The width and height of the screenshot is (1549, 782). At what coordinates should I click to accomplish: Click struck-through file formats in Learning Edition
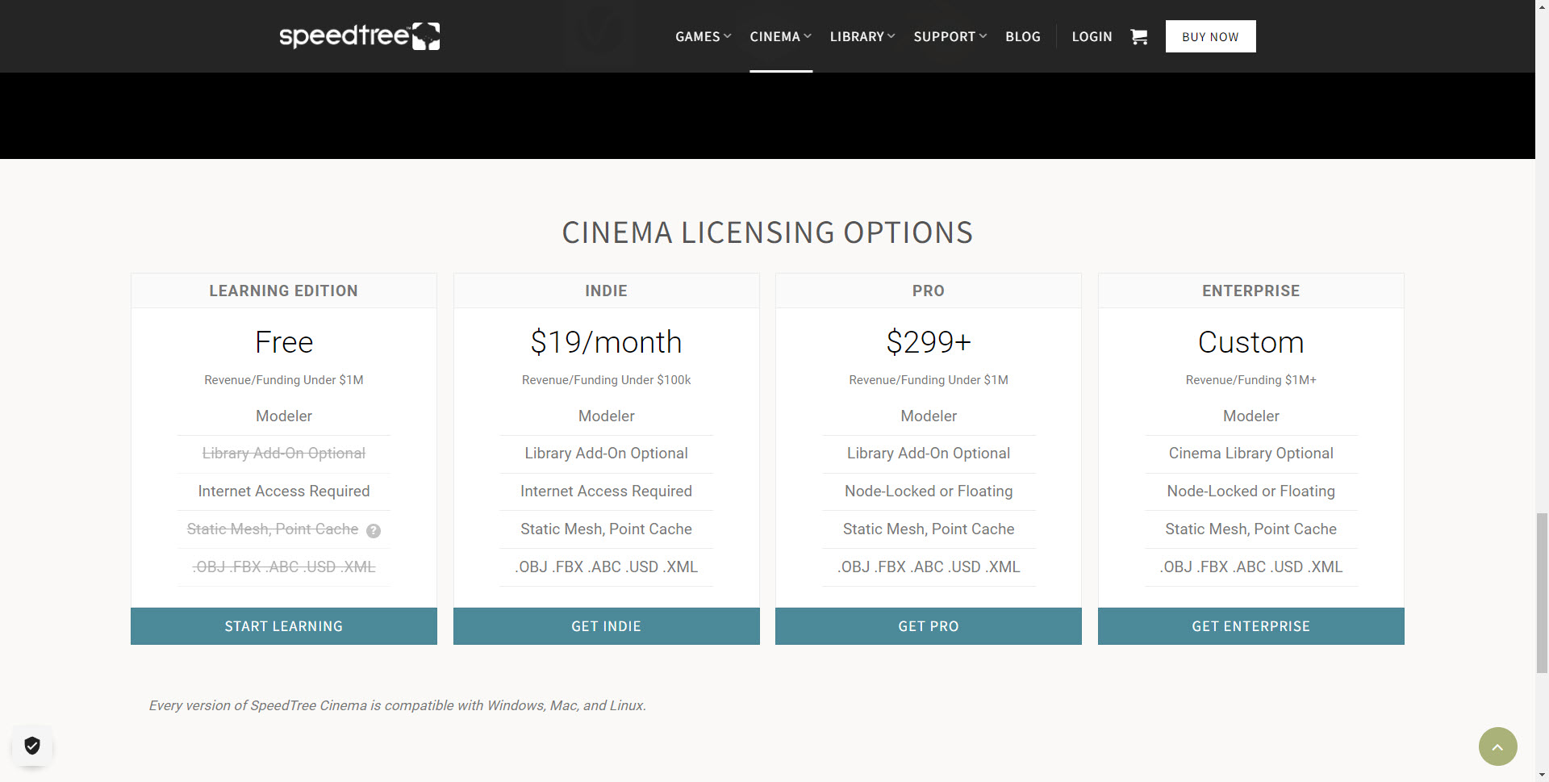(x=284, y=567)
